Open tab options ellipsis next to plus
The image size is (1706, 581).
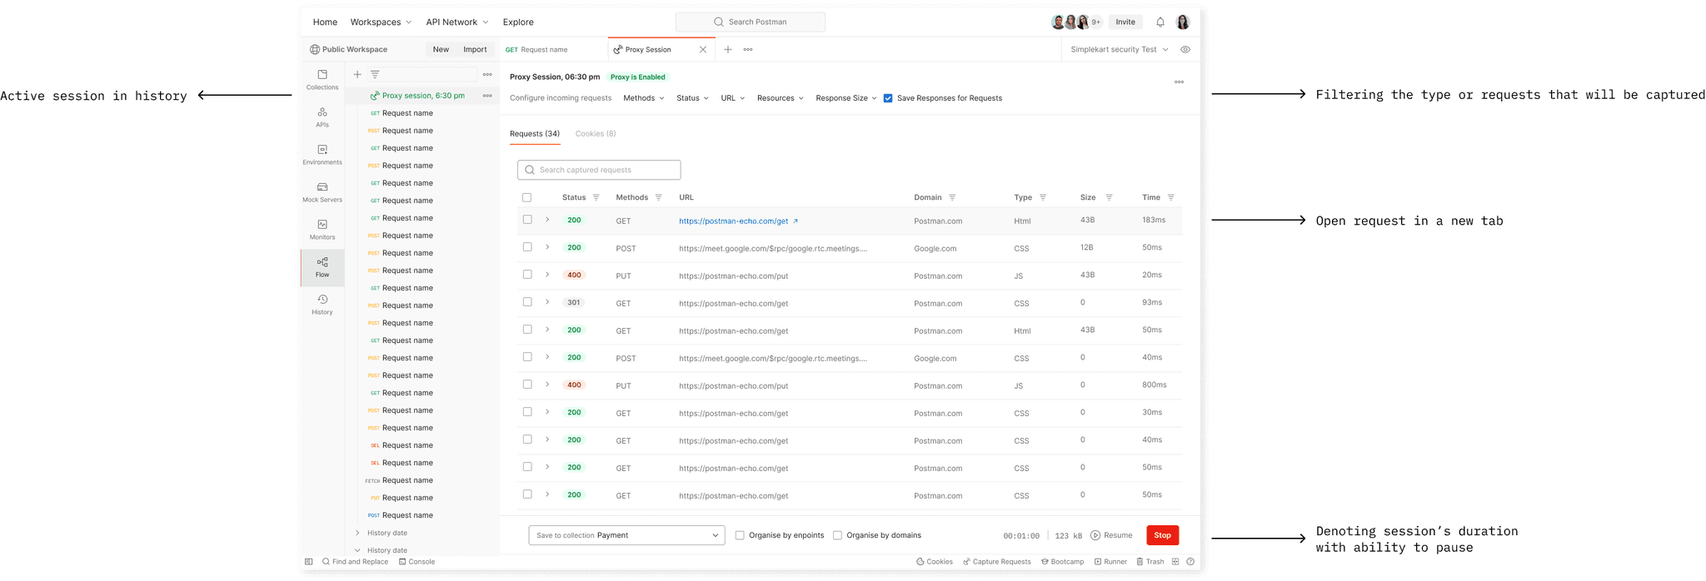(x=748, y=50)
